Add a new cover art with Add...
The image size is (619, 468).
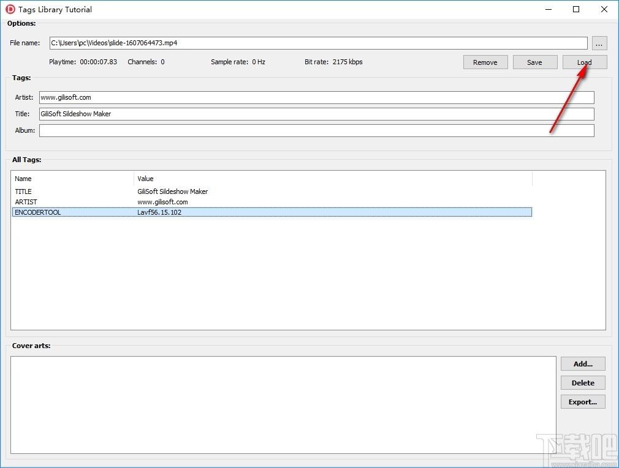[583, 364]
